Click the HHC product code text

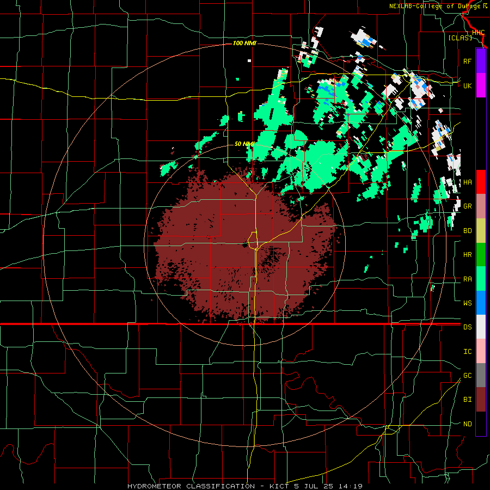click(479, 33)
